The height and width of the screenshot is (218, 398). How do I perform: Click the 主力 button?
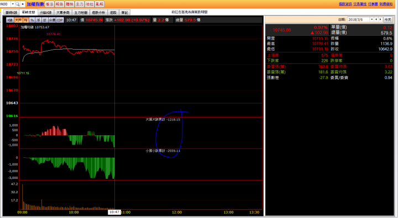click(79, 4)
